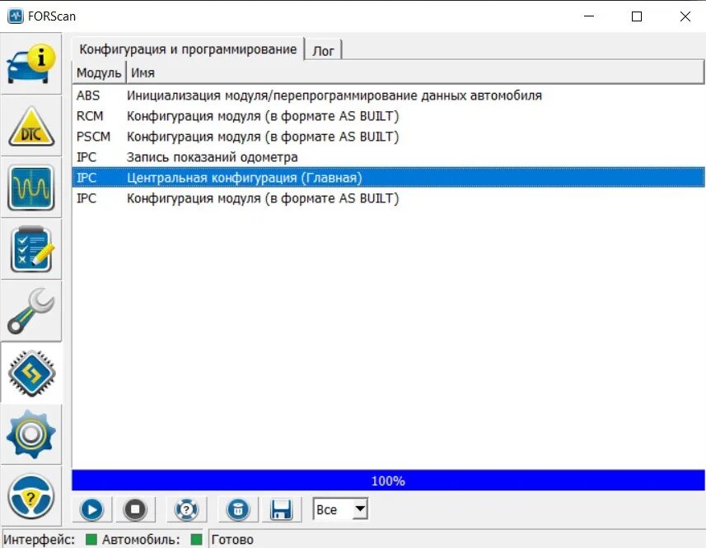Select 'Запись показаний одометра' row
This screenshot has height=548, width=706.
pos(388,157)
